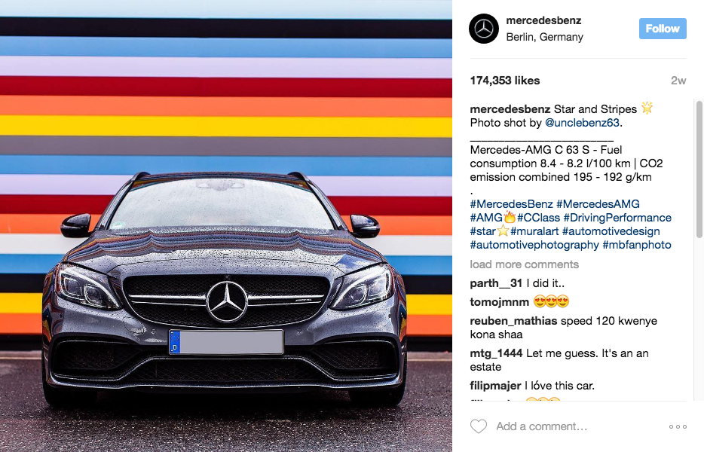
Task: View the 174,353 likes list
Action: 505,81
